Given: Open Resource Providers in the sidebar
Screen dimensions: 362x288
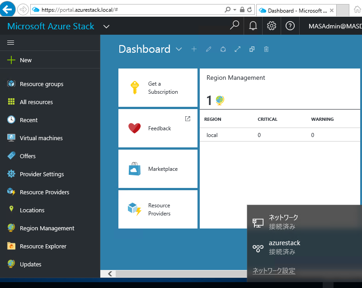Looking at the screenshot, I should click(x=50, y=192).
